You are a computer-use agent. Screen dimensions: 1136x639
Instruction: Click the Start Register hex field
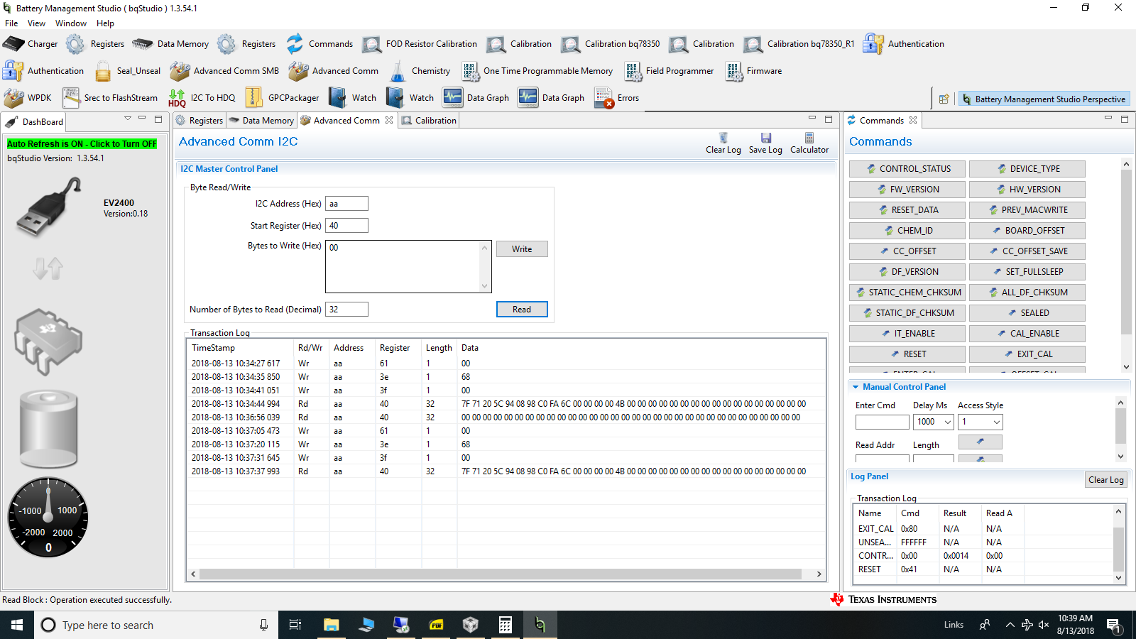point(346,226)
